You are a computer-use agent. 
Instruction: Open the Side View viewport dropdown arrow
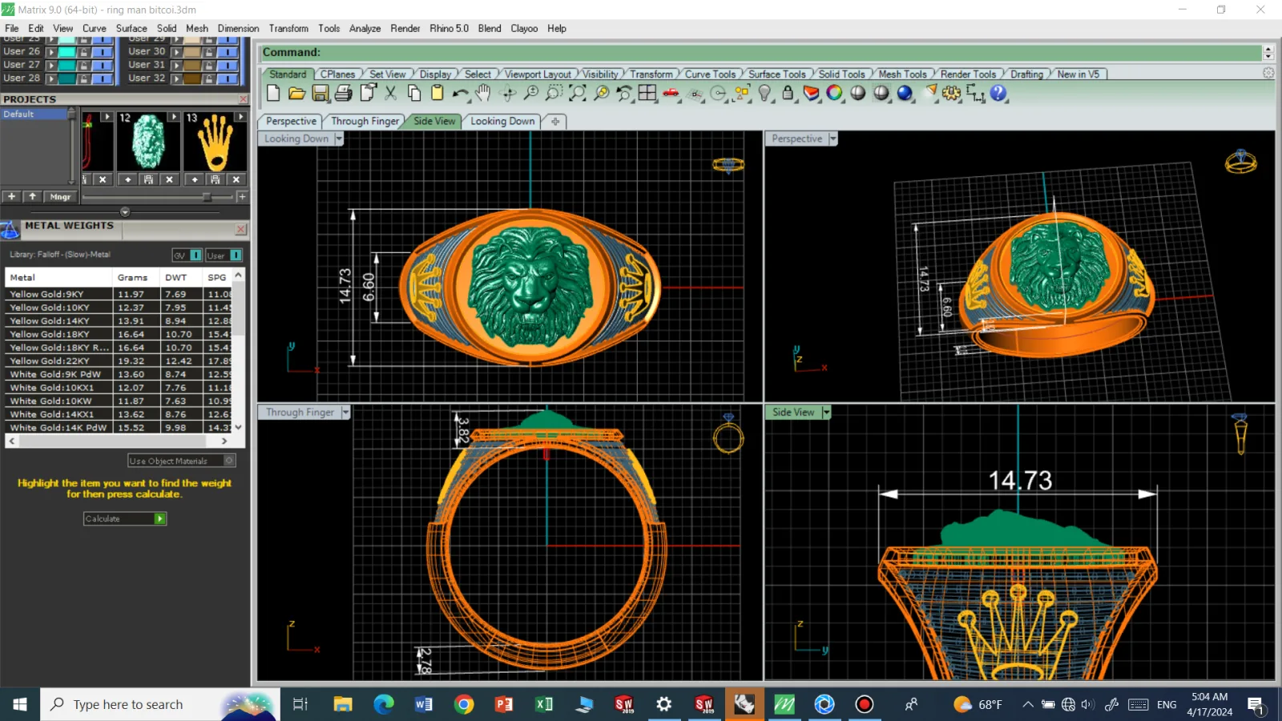(x=826, y=413)
